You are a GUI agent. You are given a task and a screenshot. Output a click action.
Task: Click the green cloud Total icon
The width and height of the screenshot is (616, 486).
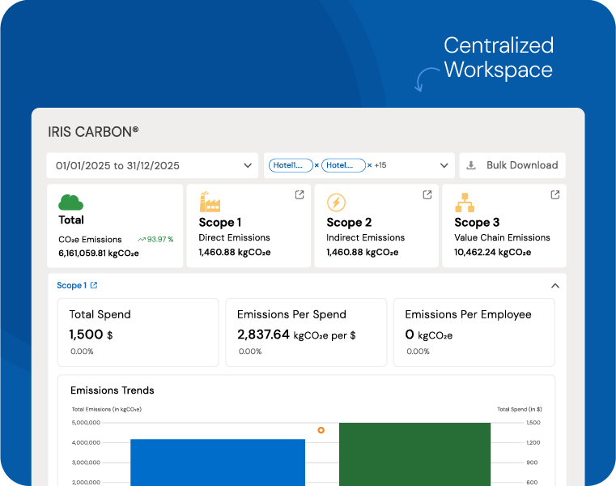[70, 202]
